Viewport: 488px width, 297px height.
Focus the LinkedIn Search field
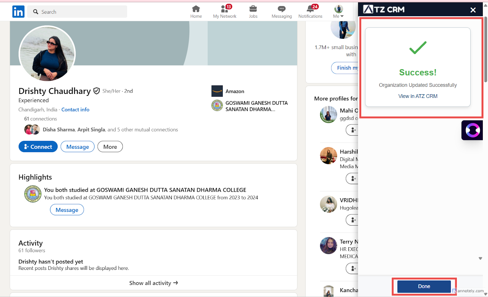tap(77, 12)
